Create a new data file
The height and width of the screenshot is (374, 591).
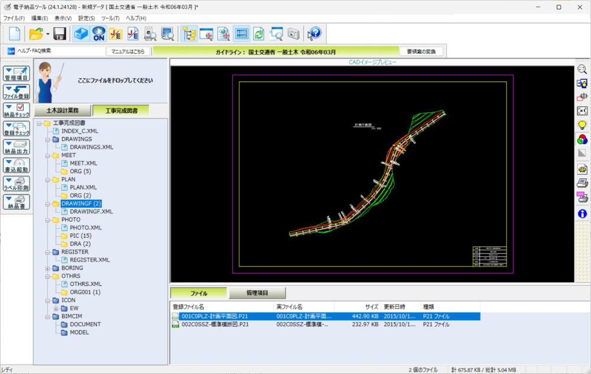coord(15,34)
